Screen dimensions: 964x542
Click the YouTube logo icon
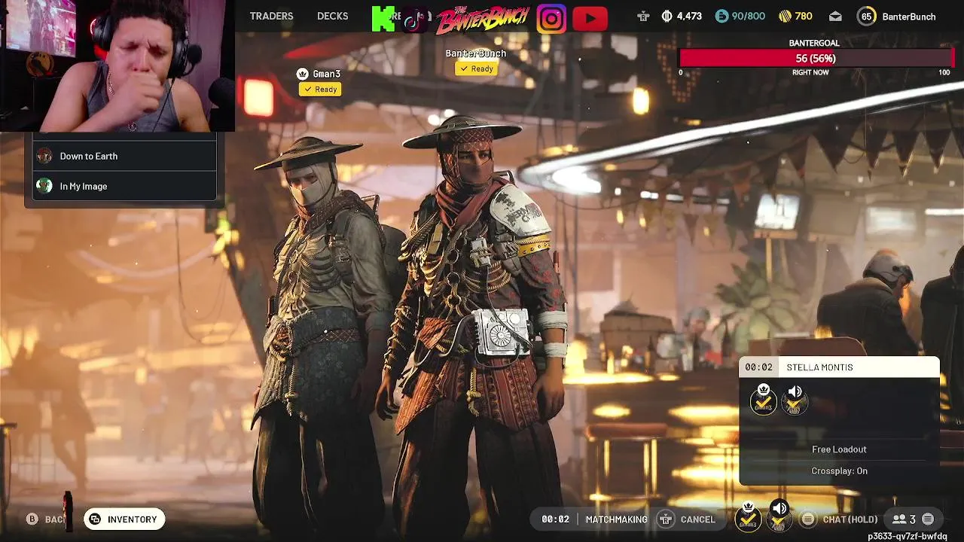(590, 18)
